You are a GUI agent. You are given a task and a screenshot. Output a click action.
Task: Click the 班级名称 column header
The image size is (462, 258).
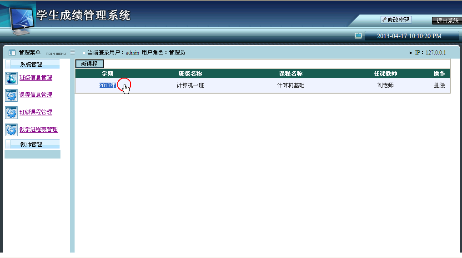click(191, 74)
